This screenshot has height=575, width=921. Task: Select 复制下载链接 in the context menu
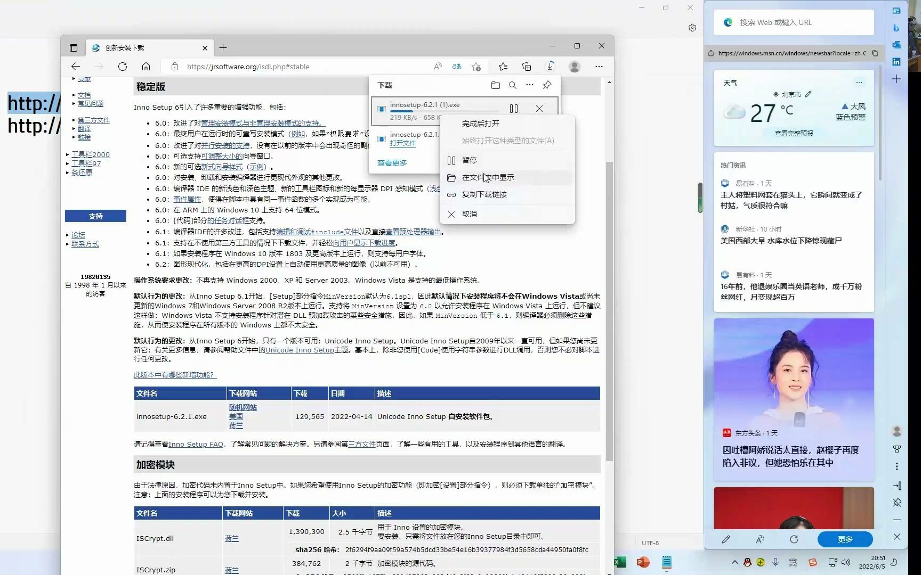click(507, 194)
